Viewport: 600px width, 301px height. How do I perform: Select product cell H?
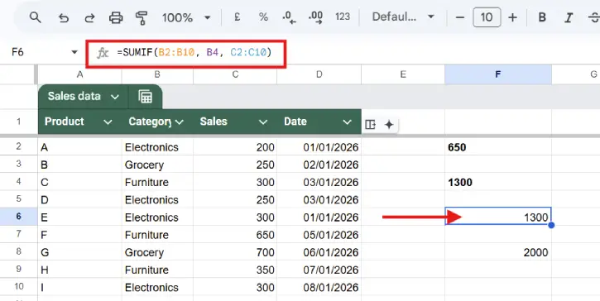(x=79, y=270)
